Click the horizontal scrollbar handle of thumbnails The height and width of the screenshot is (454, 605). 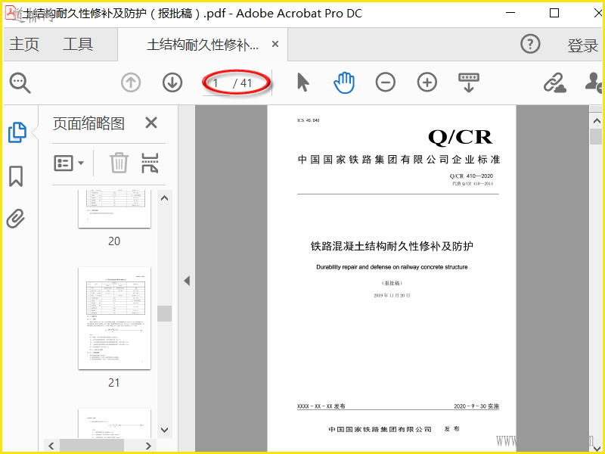[92, 446]
